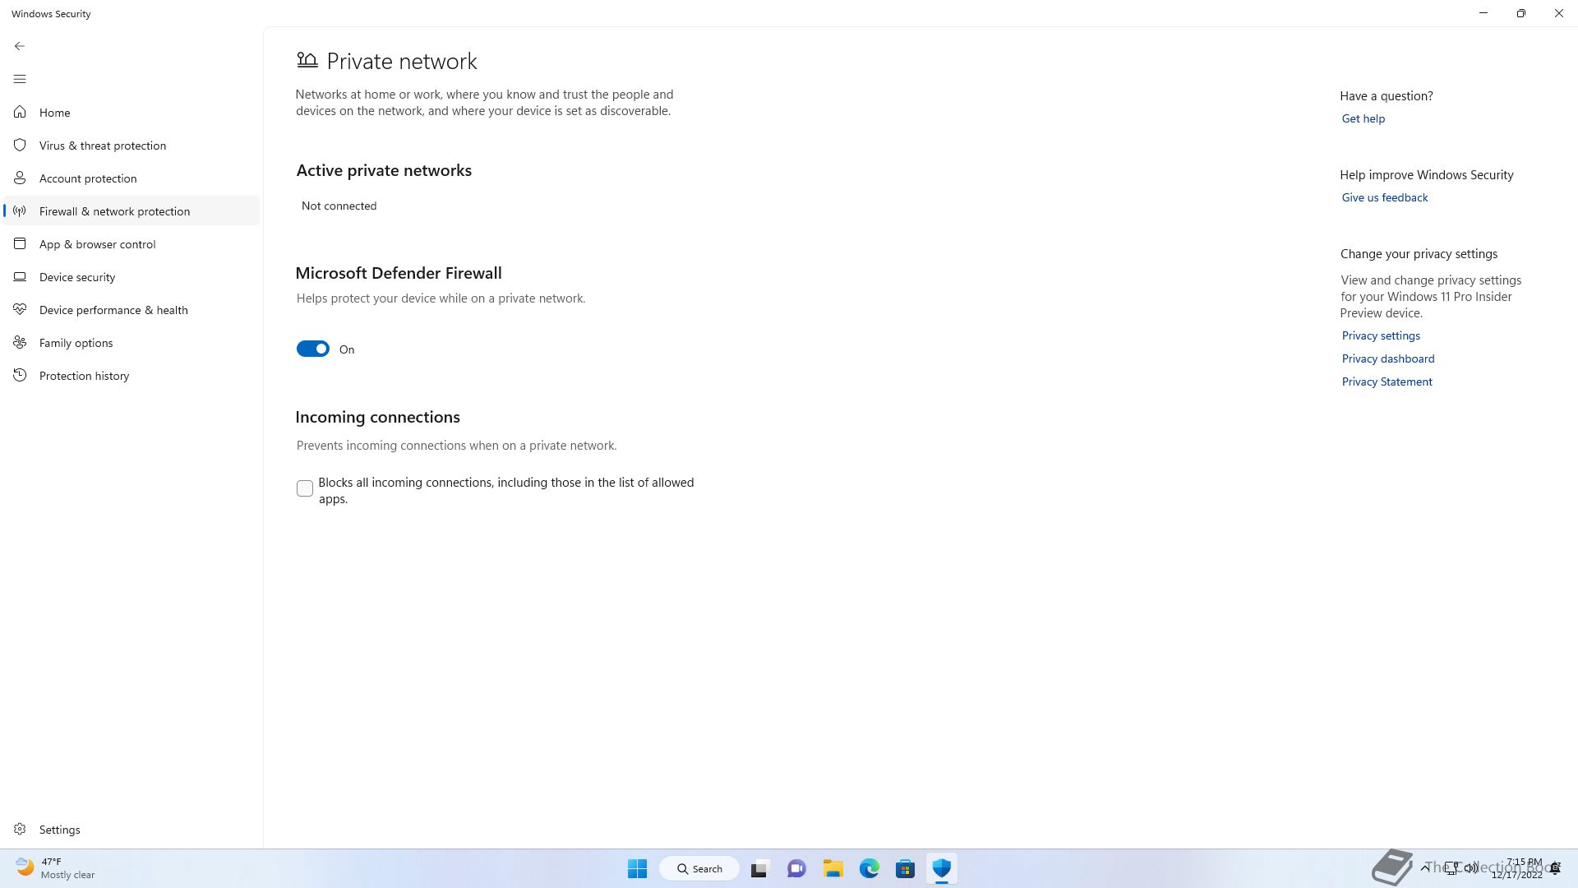Click the Private network page heading
Image resolution: width=1578 pixels, height=888 pixels.
click(x=401, y=61)
